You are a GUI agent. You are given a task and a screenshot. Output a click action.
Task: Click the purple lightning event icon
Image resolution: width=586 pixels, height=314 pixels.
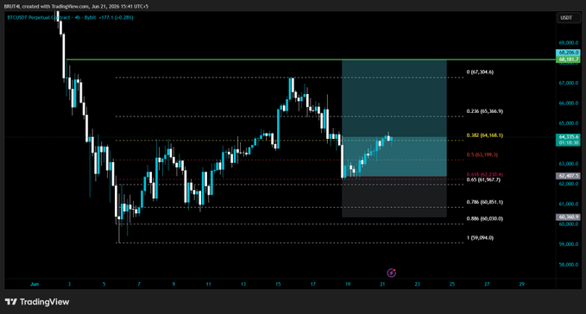coord(391,273)
